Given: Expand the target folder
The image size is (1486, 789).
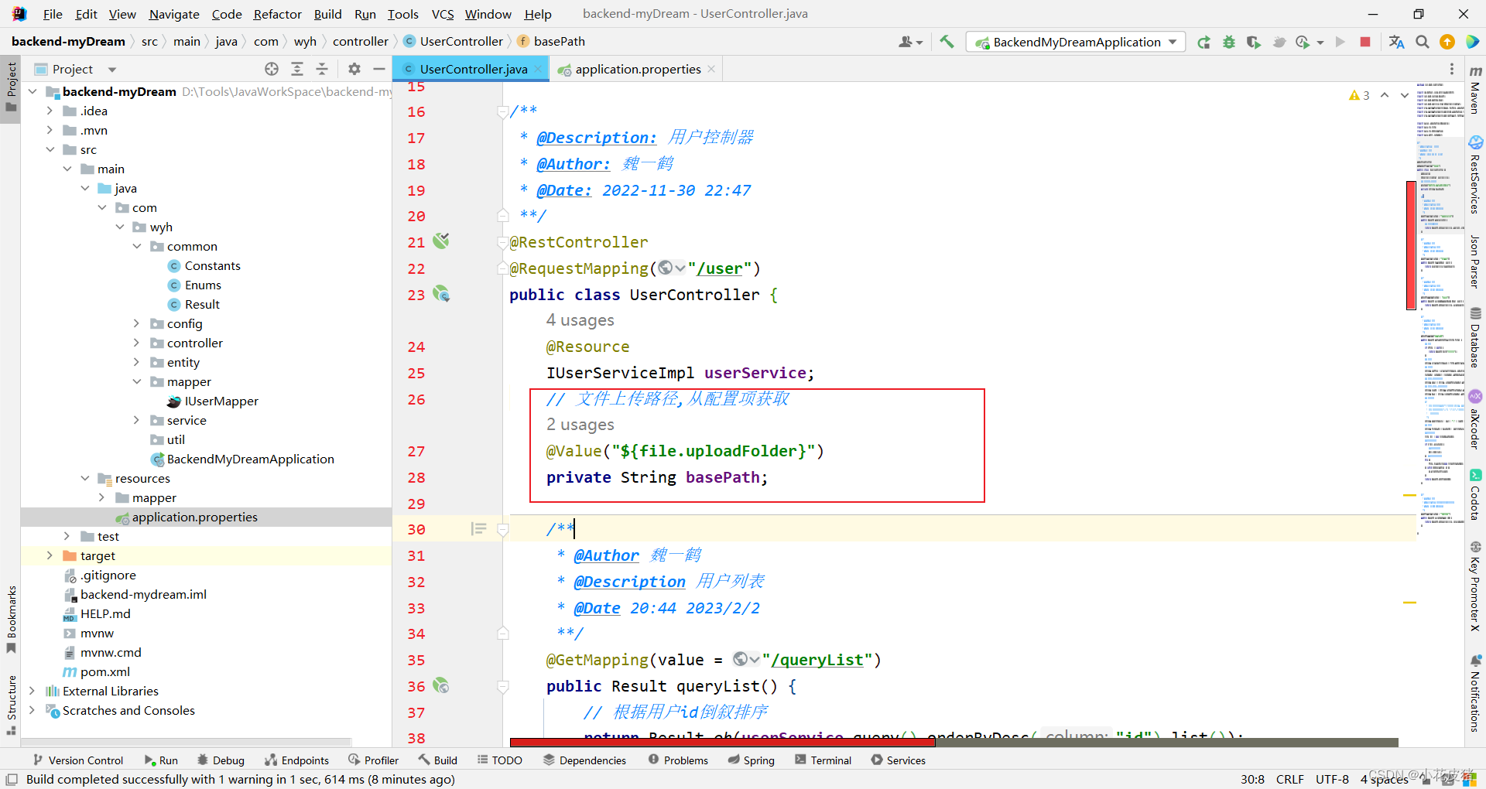Looking at the screenshot, I should click(50, 555).
